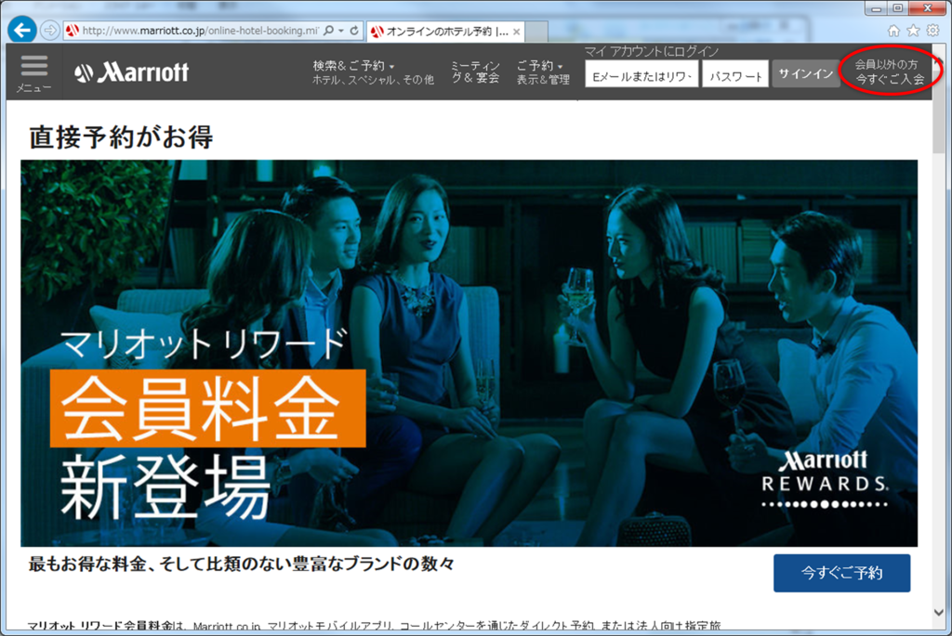This screenshot has width=952, height=636.
Task: Open a new blank browser tab
Action: (536, 32)
